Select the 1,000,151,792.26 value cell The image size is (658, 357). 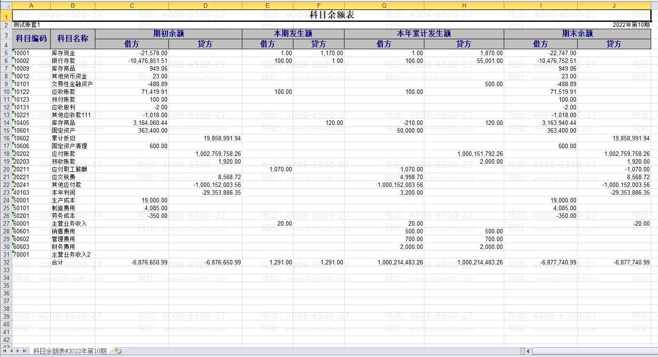click(x=464, y=154)
